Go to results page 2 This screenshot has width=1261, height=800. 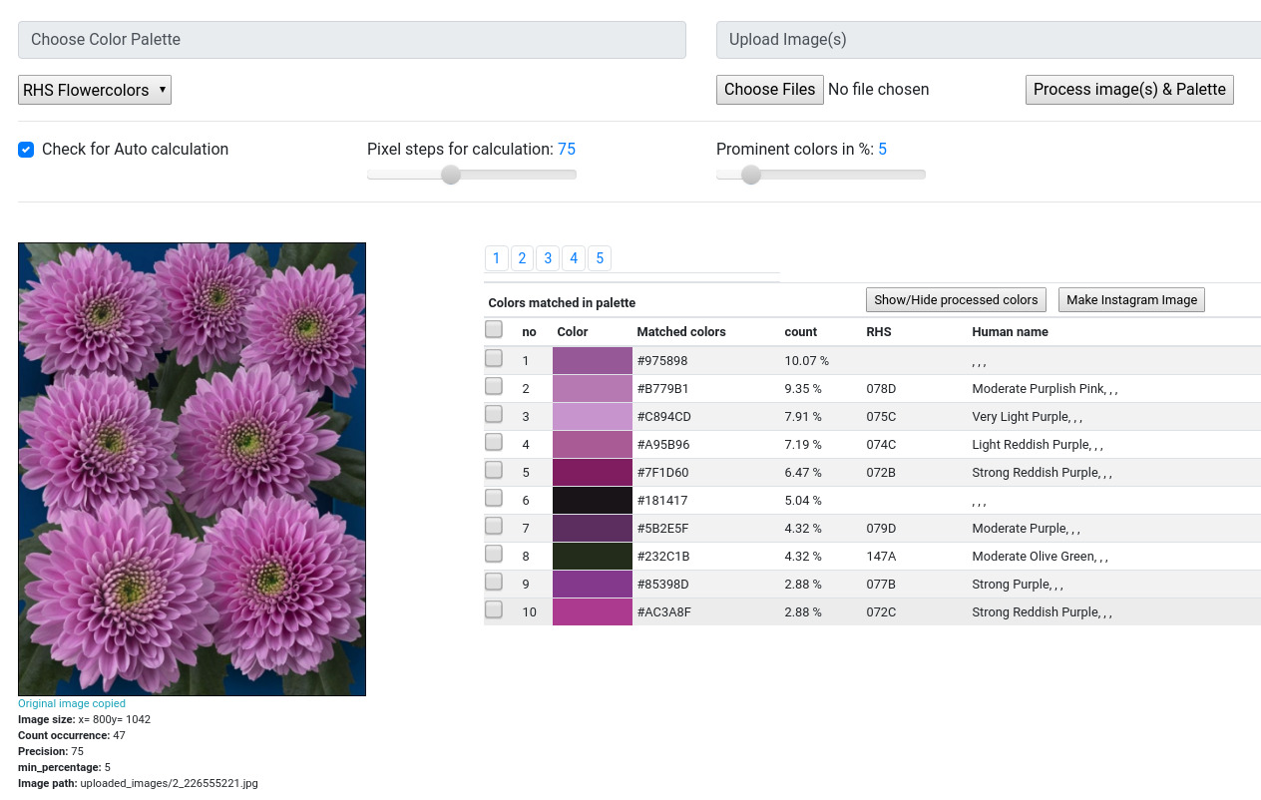tap(522, 258)
